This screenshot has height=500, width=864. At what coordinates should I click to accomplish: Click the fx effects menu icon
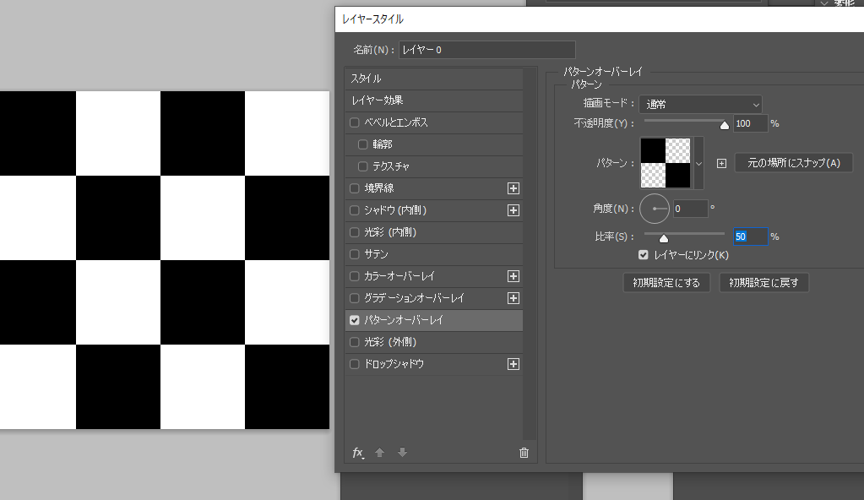coord(358,453)
